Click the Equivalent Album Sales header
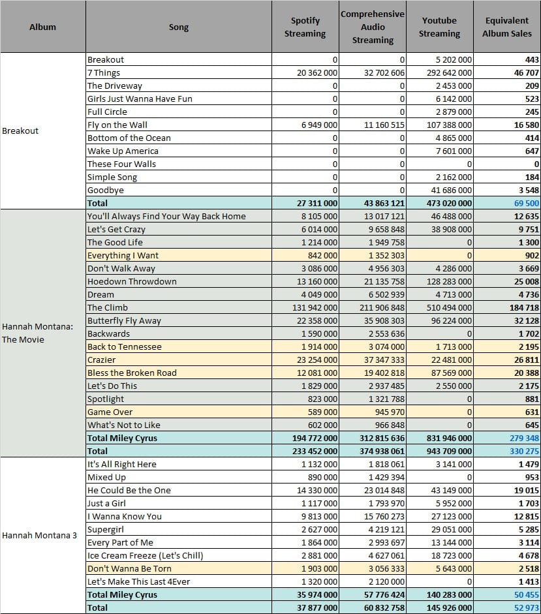This screenshot has width=541, height=614. tap(507, 27)
